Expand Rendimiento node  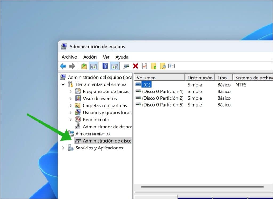tap(70, 120)
